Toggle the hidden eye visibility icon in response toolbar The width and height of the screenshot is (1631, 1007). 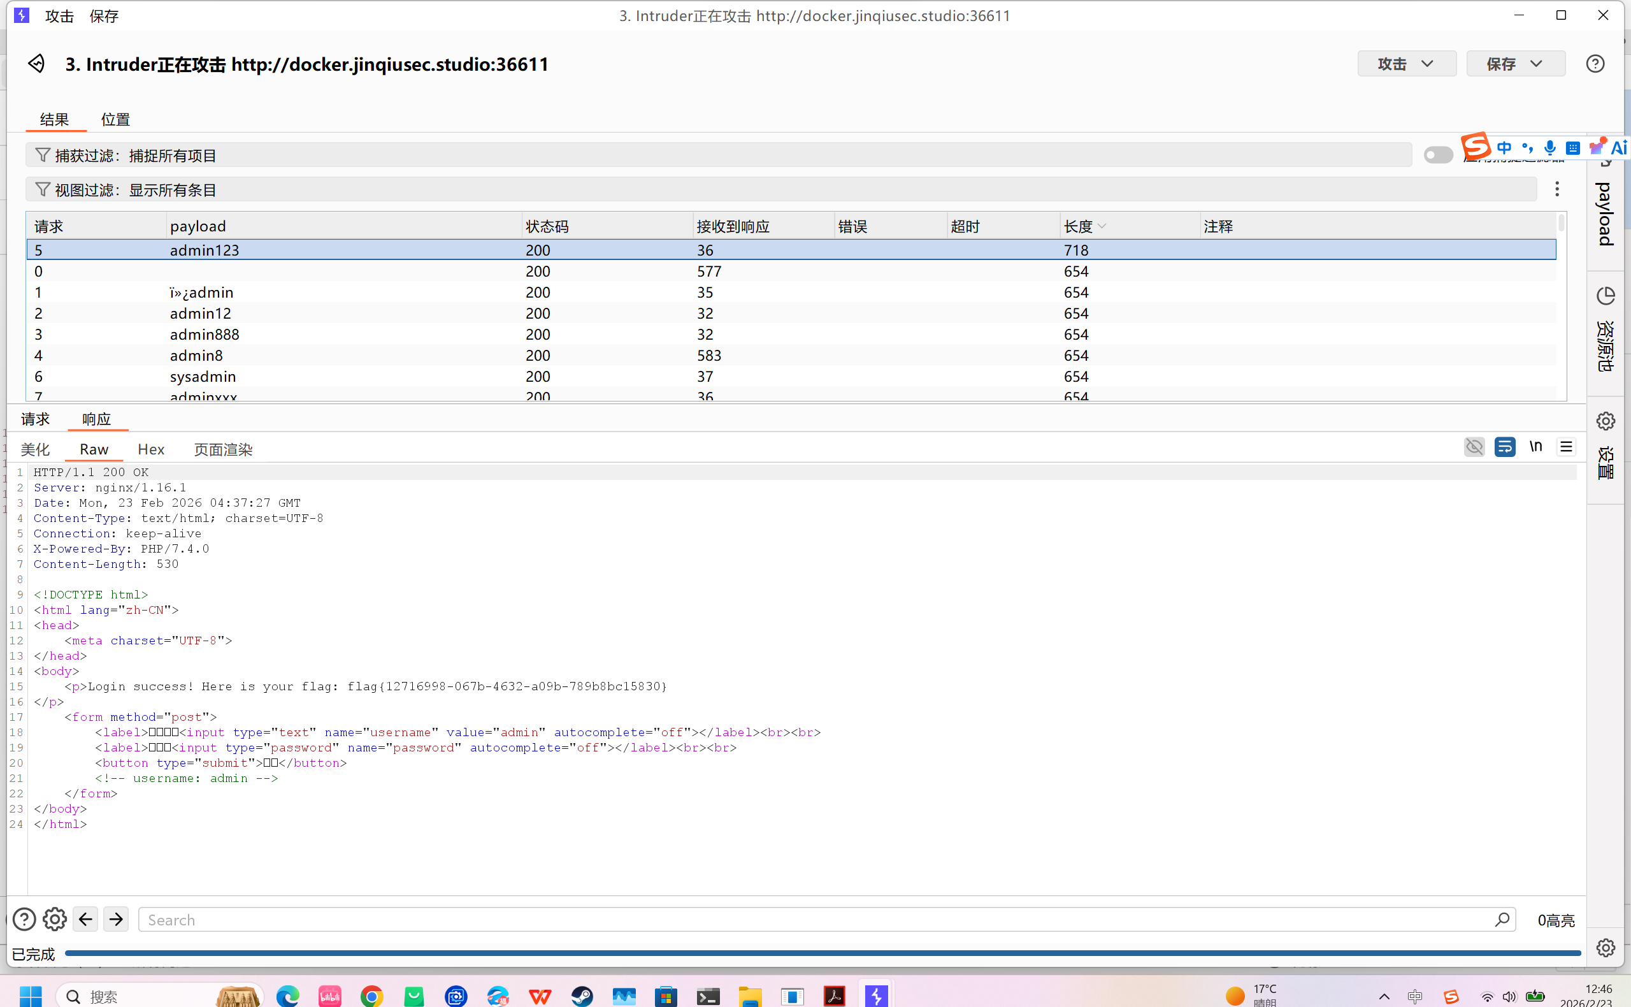pos(1474,447)
